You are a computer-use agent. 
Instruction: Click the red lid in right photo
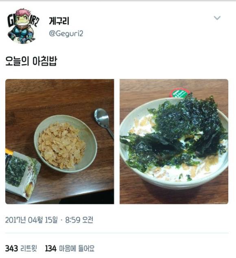[179, 93]
